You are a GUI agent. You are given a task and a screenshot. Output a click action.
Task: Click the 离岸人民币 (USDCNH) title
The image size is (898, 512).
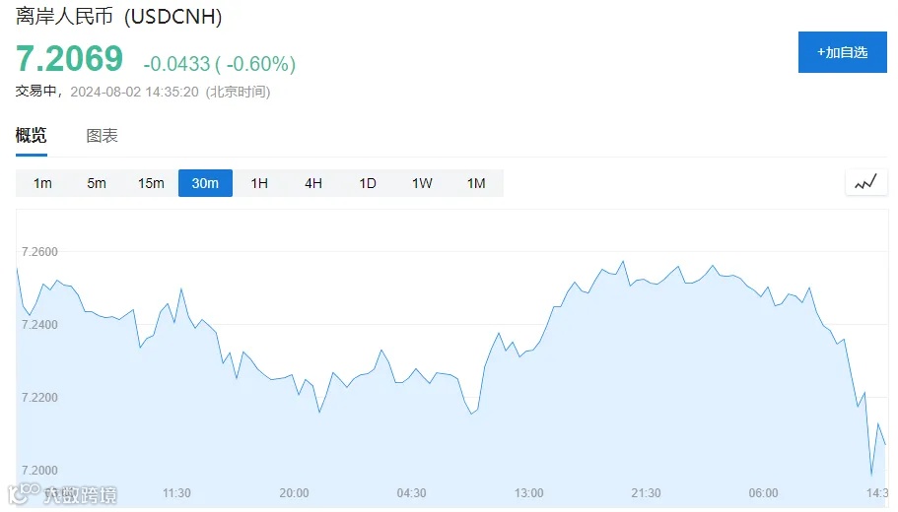[118, 16]
